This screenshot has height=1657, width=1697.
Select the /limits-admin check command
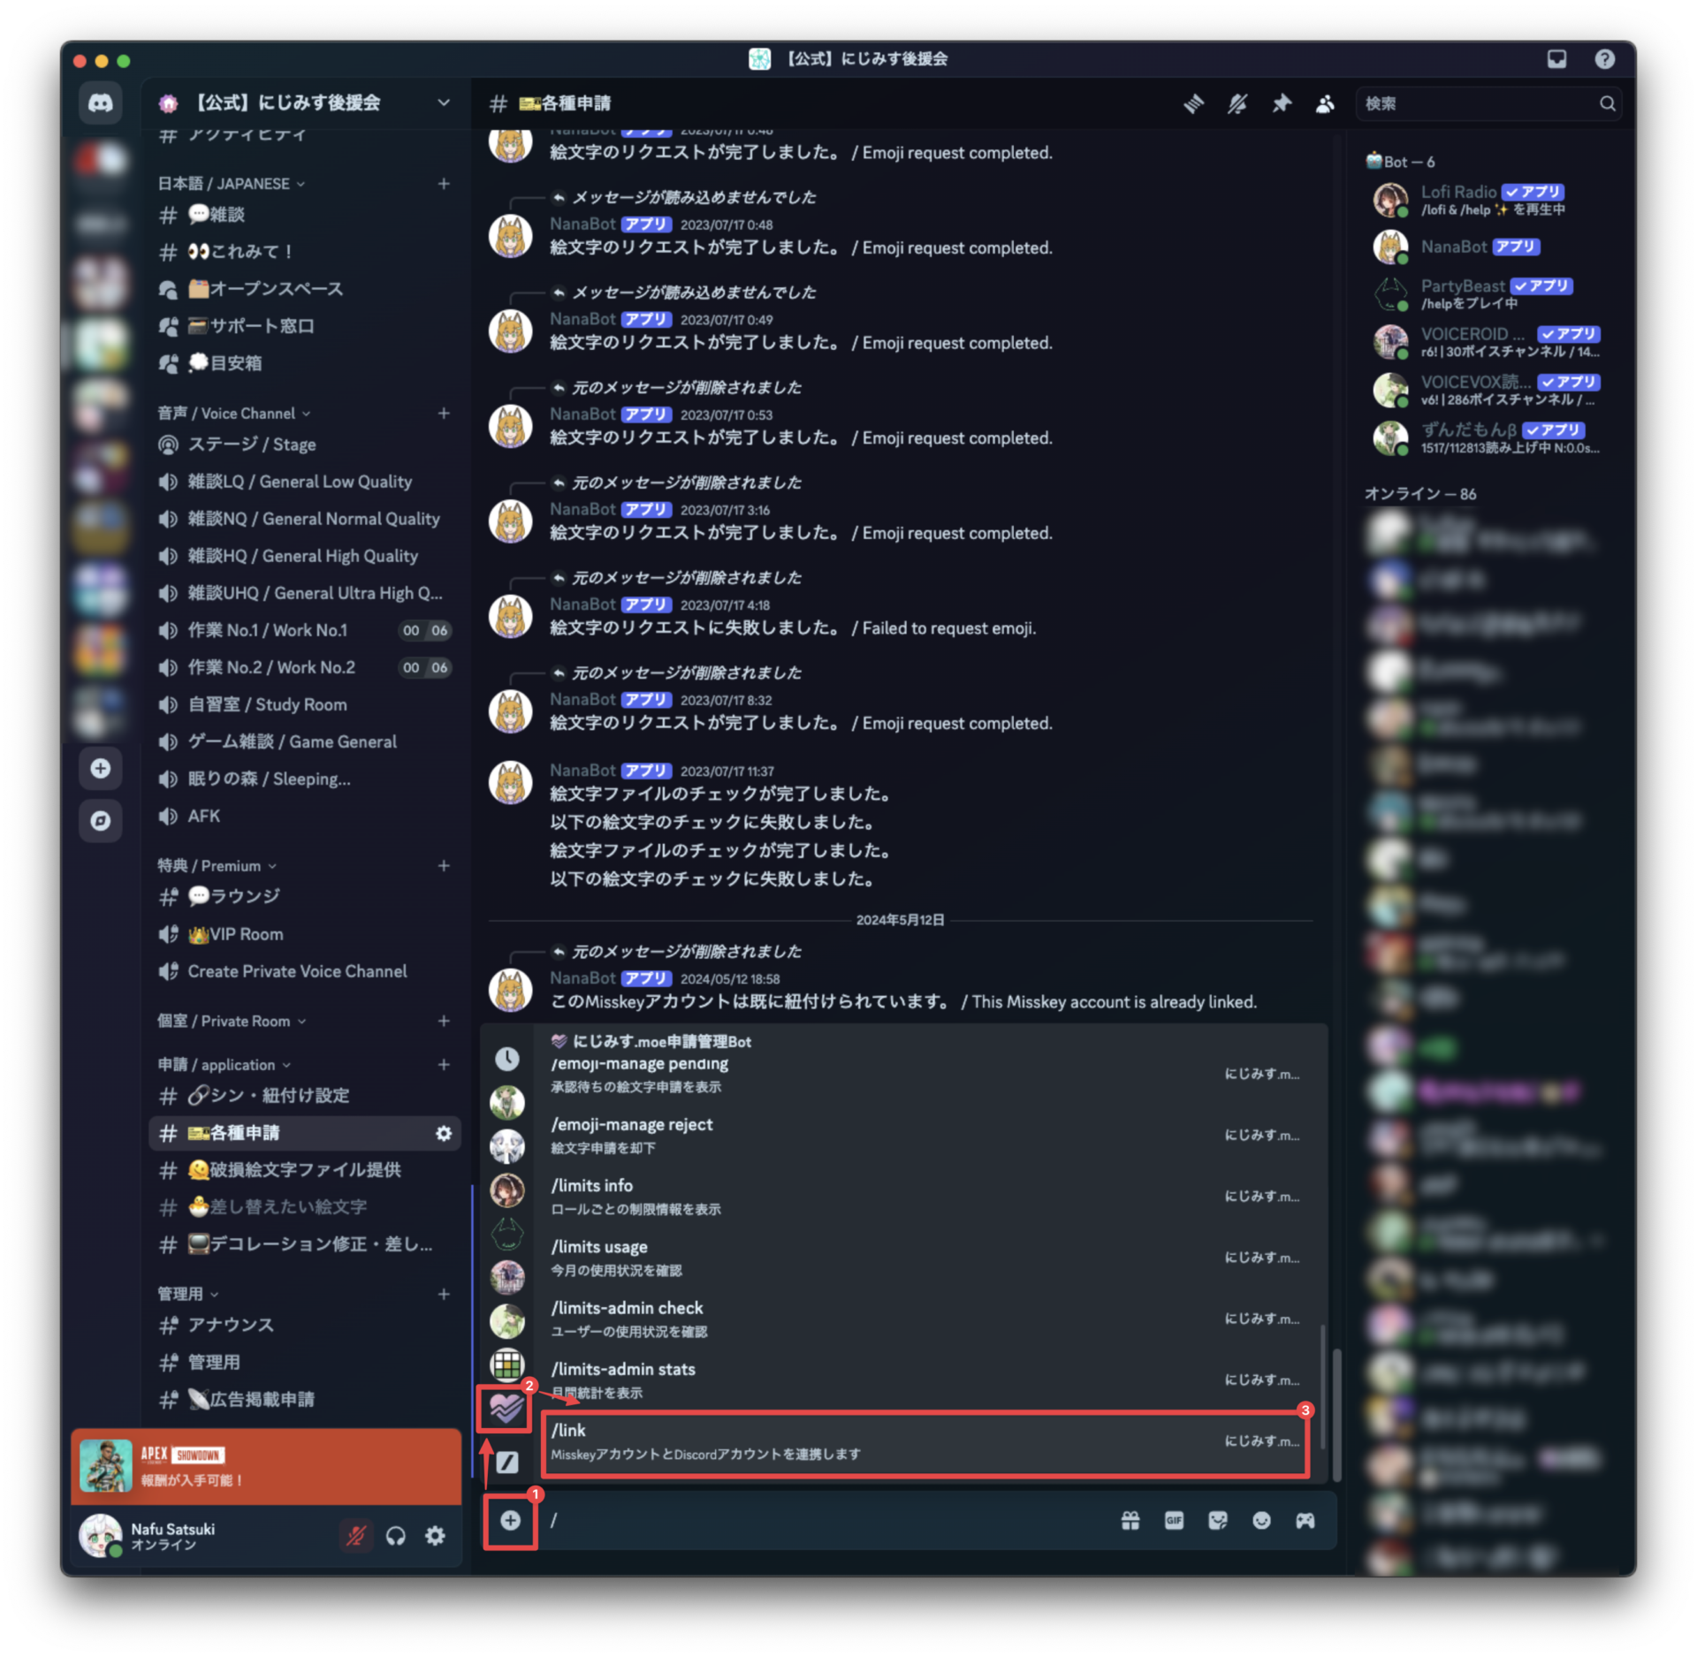[925, 1319]
